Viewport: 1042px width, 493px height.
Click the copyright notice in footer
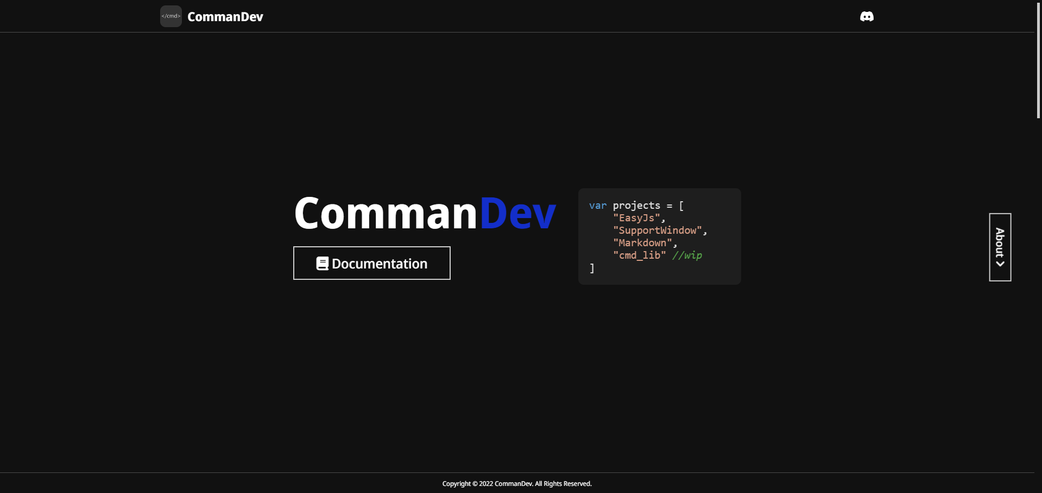516,484
